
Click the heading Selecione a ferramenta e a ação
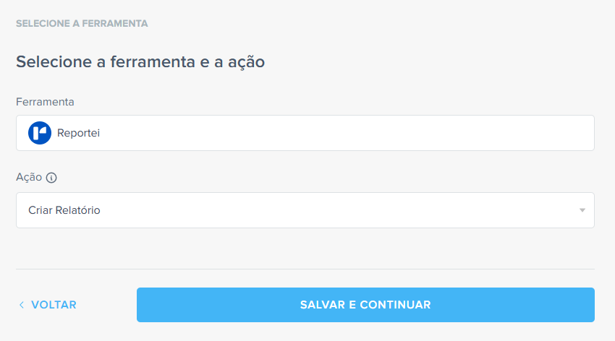click(140, 62)
